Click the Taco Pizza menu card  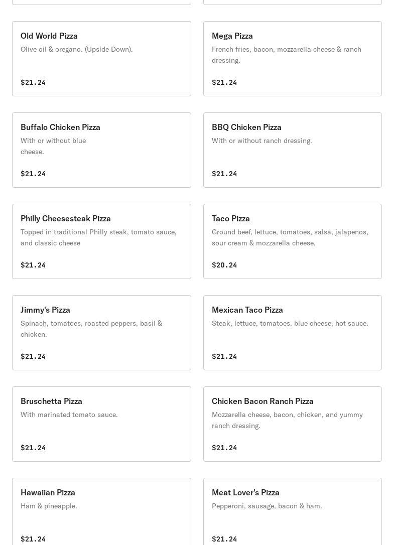tap(292, 241)
